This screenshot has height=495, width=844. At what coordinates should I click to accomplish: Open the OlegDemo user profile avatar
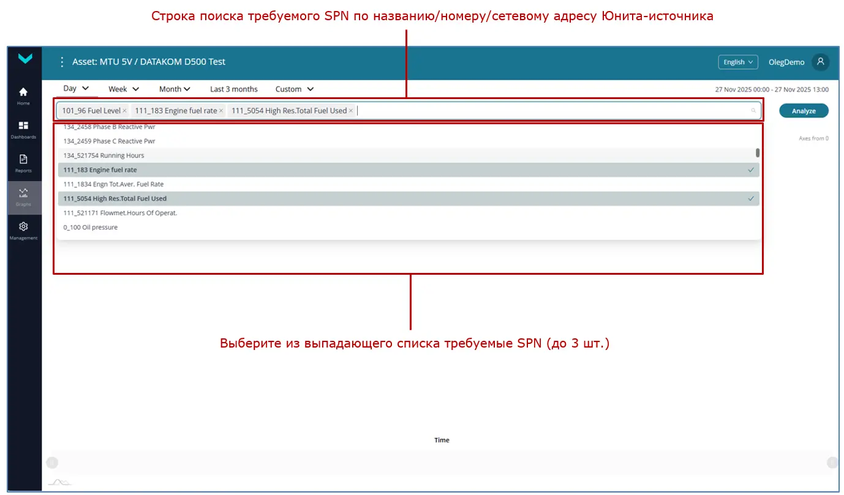821,62
